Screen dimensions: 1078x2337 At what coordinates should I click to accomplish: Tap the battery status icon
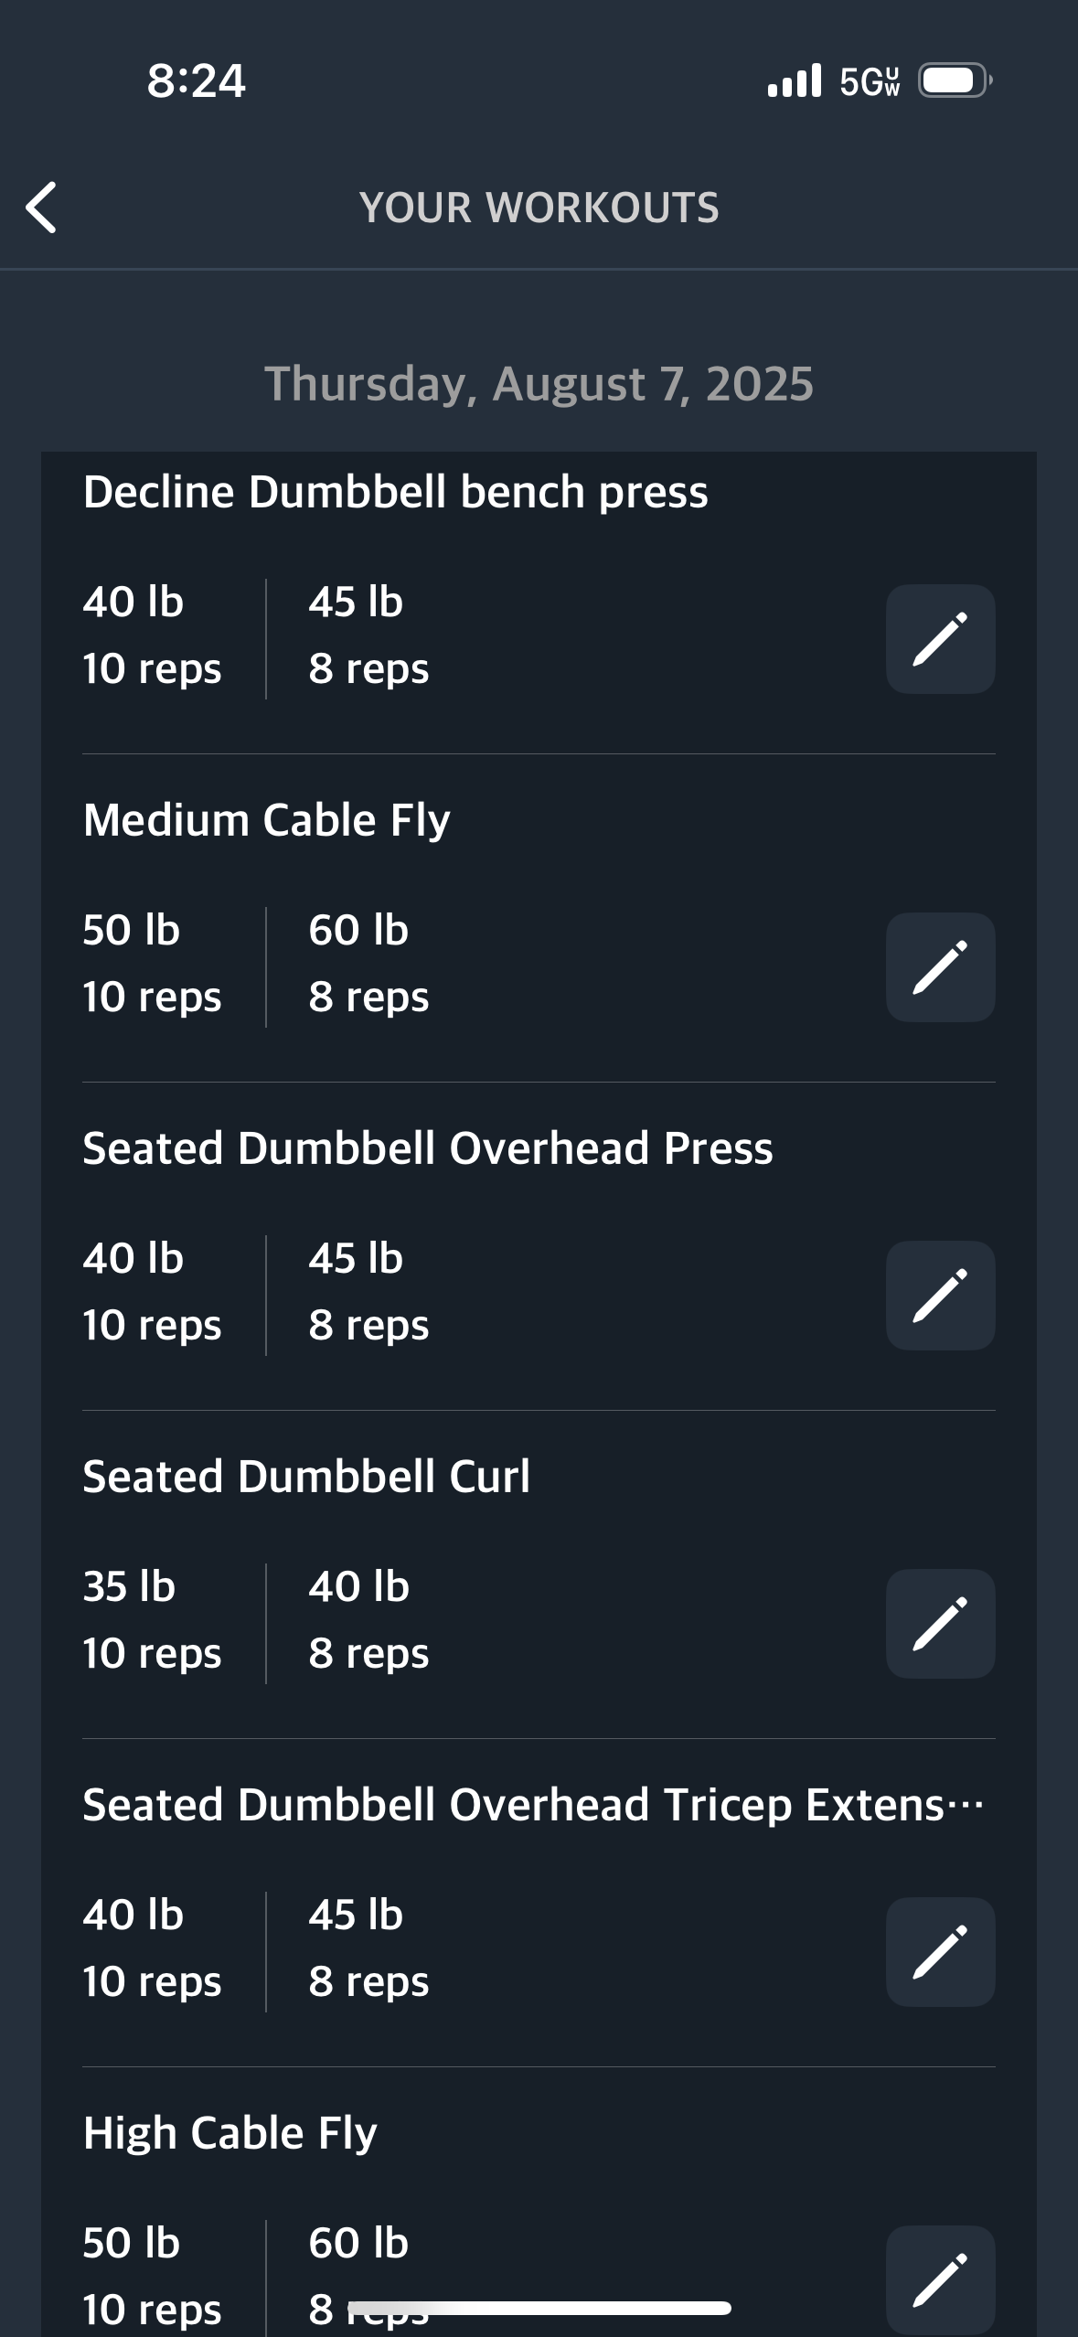(x=955, y=80)
